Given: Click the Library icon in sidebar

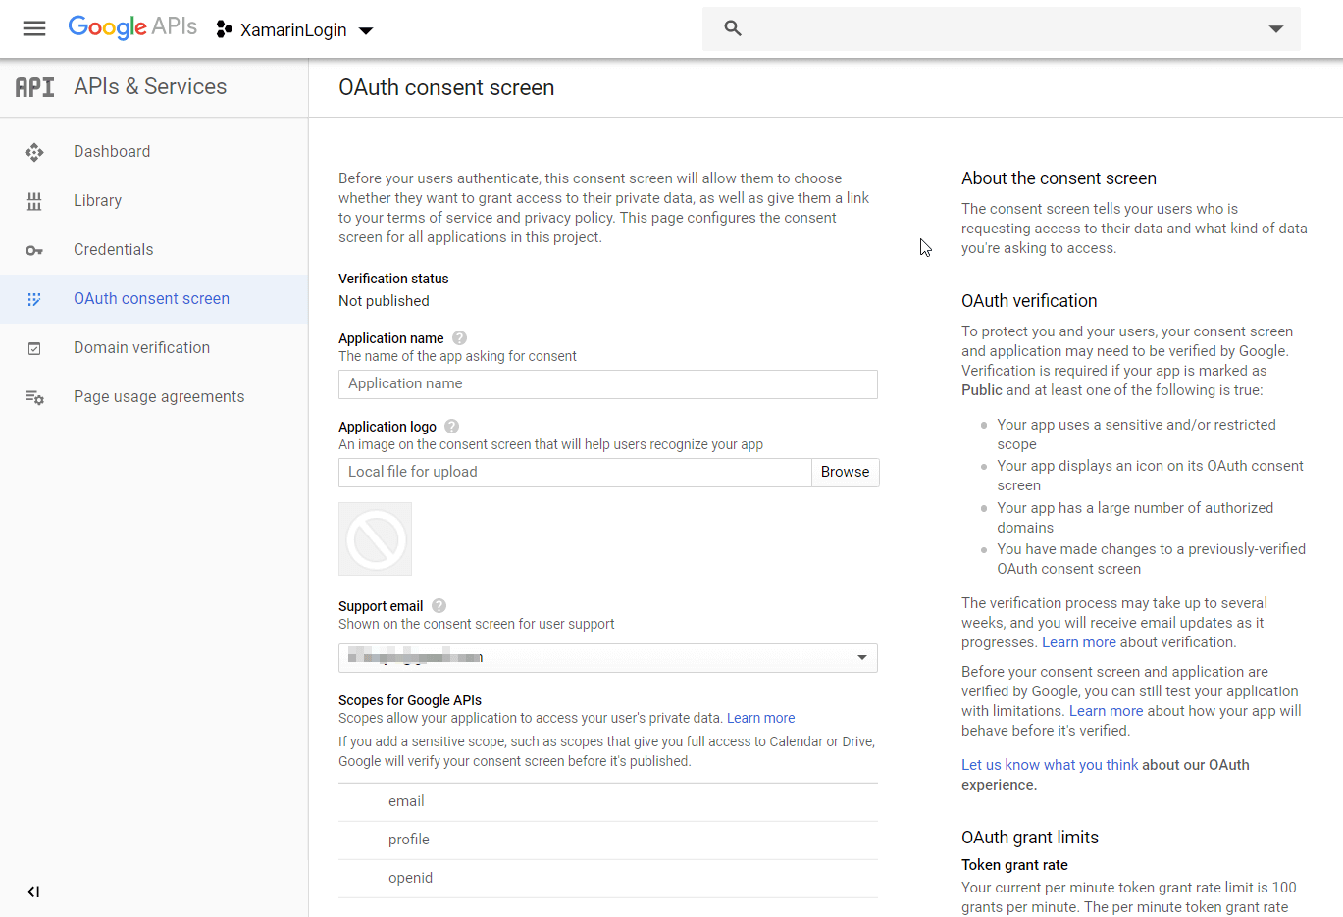Looking at the screenshot, I should [x=34, y=201].
